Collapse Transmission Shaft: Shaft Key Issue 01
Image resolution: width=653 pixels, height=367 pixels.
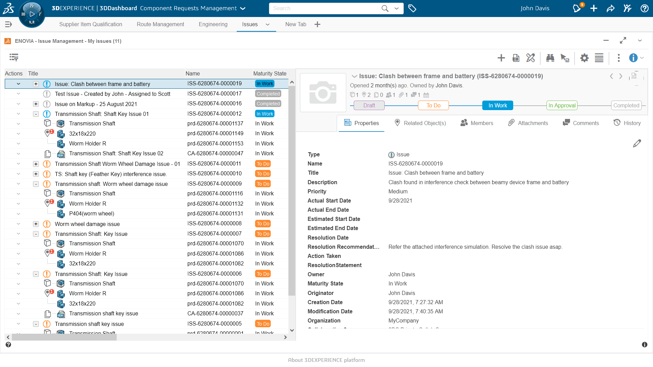[x=36, y=114]
